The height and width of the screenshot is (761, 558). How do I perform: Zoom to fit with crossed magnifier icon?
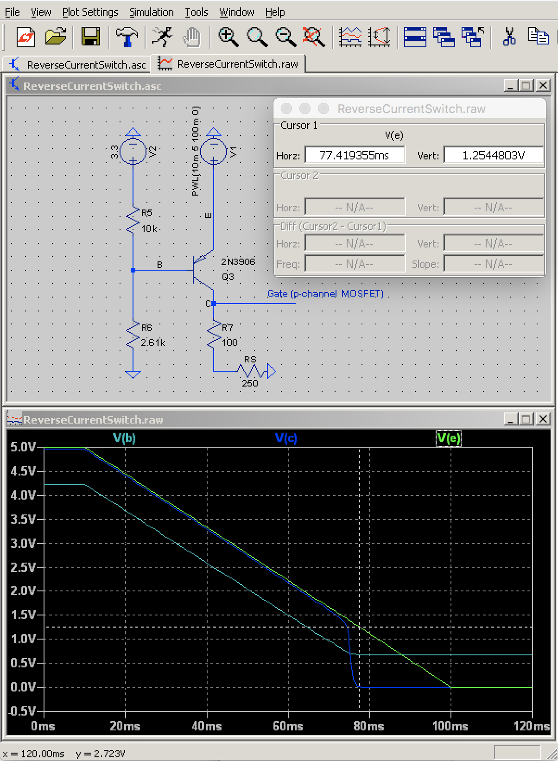click(314, 37)
